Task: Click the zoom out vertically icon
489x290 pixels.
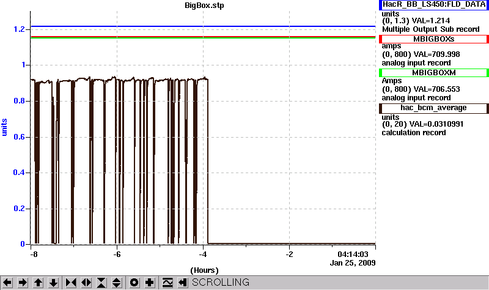Action: click(117, 283)
